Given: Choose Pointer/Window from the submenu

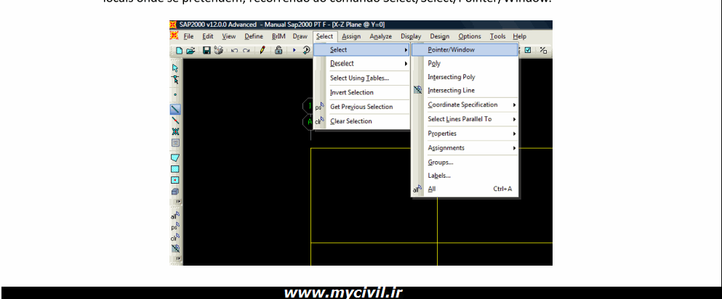Looking at the screenshot, I should tap(465, 49).
